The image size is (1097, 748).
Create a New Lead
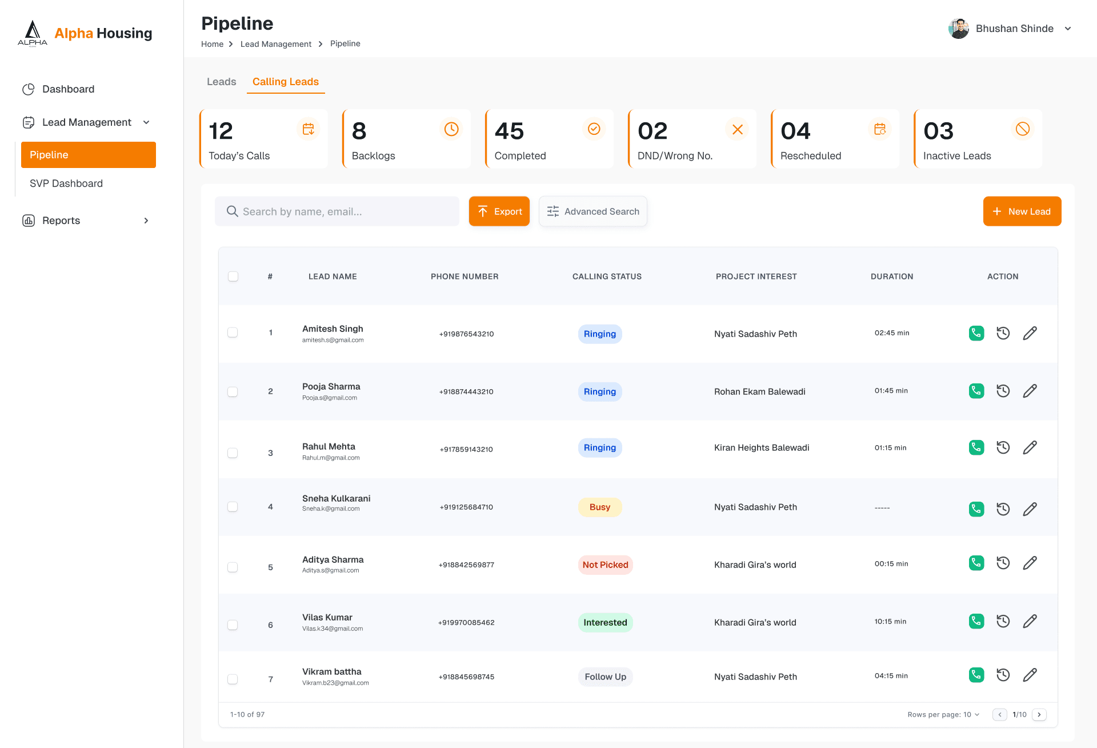pyautogui.click(x=1022, y=211)
